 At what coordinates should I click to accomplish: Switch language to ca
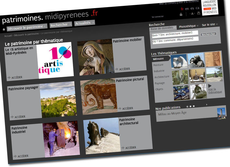pos(197,8)
